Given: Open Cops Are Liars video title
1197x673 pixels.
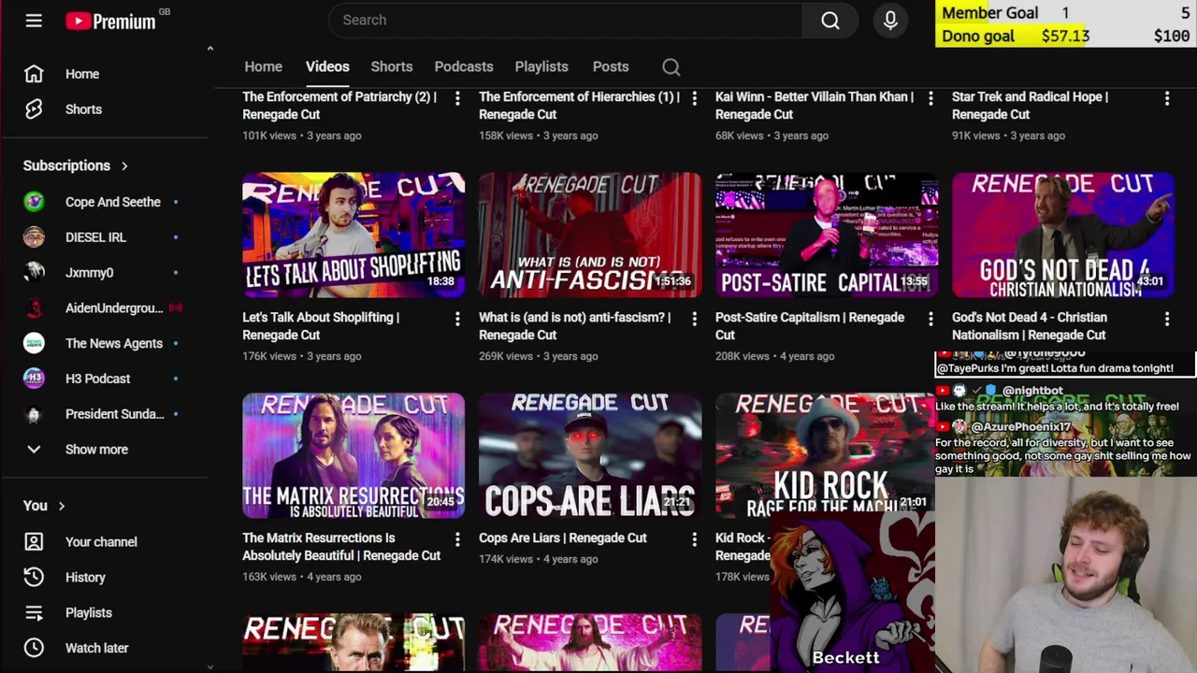Looking at the screenshot, I should [563, 538].
